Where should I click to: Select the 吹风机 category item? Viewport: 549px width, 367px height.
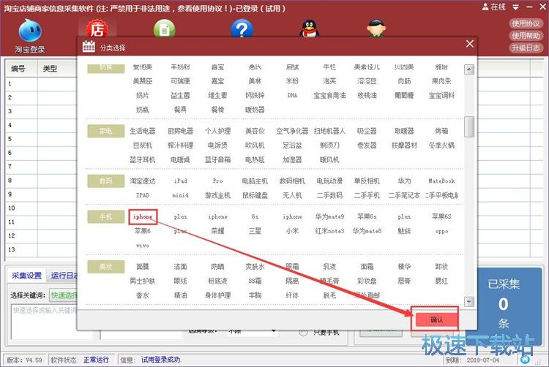point(255,145)
